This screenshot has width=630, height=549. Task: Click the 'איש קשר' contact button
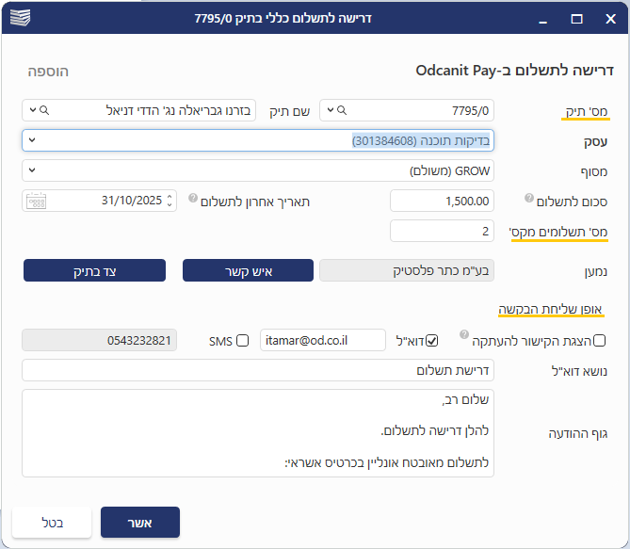click(x=248, y=271)
